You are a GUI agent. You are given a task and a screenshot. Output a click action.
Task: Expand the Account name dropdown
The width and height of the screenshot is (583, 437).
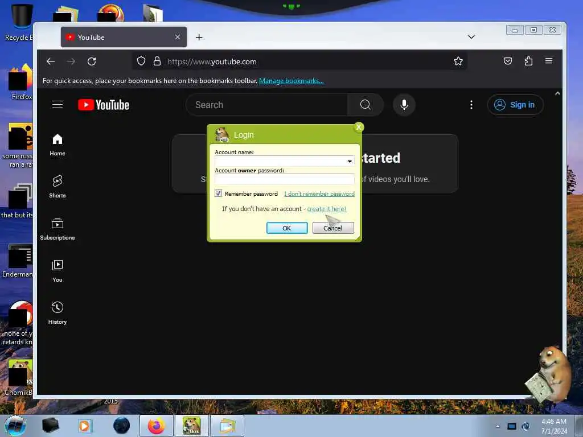[x=350, y=161]
